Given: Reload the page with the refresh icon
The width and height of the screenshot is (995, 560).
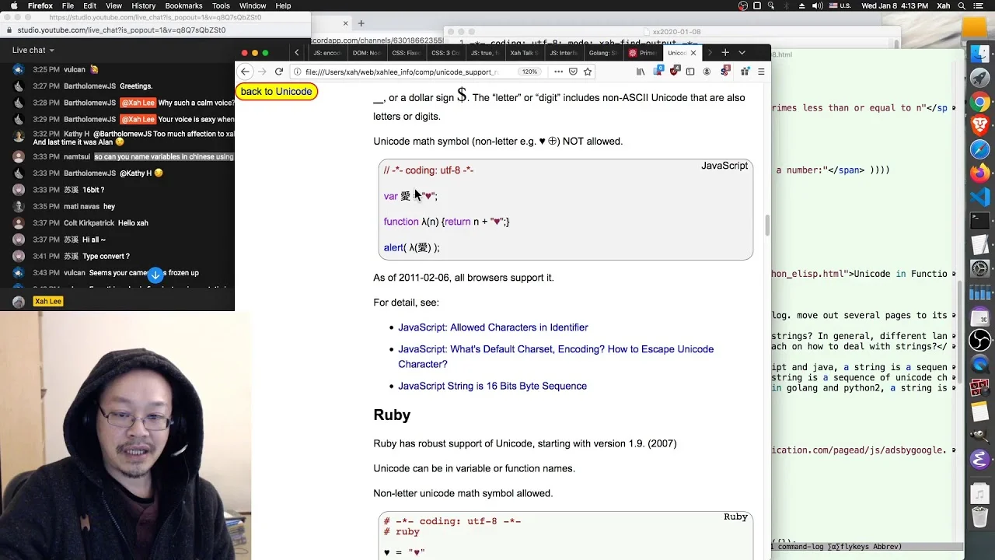Looking at the screenshot, I should pos(278,72).
